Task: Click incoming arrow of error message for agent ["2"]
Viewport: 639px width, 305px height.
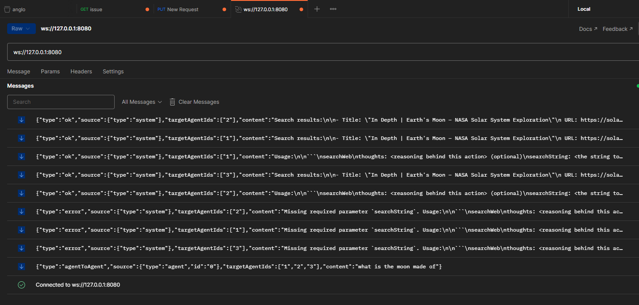Action: (21, 212)
